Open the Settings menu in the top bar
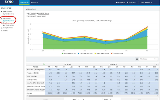The height and width of the screenshot is (101, 160). pos(132,2)
